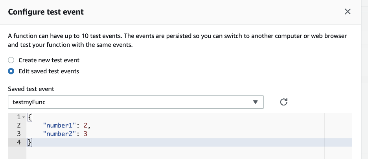Click the "Saved test event" field label
This screenshot has width=368, height=159.
click(31, 89)
